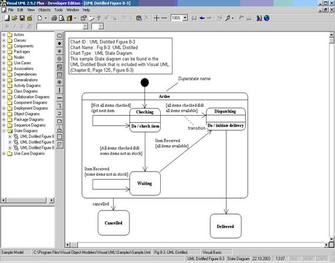Screen dimensions: 335x263
Task: Collapse the State Diagrams folder
Action: (4, 131)
